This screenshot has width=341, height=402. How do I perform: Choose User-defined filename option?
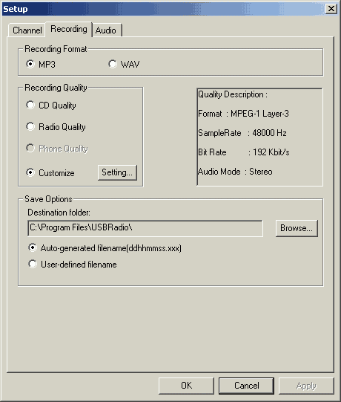point(73,264)
